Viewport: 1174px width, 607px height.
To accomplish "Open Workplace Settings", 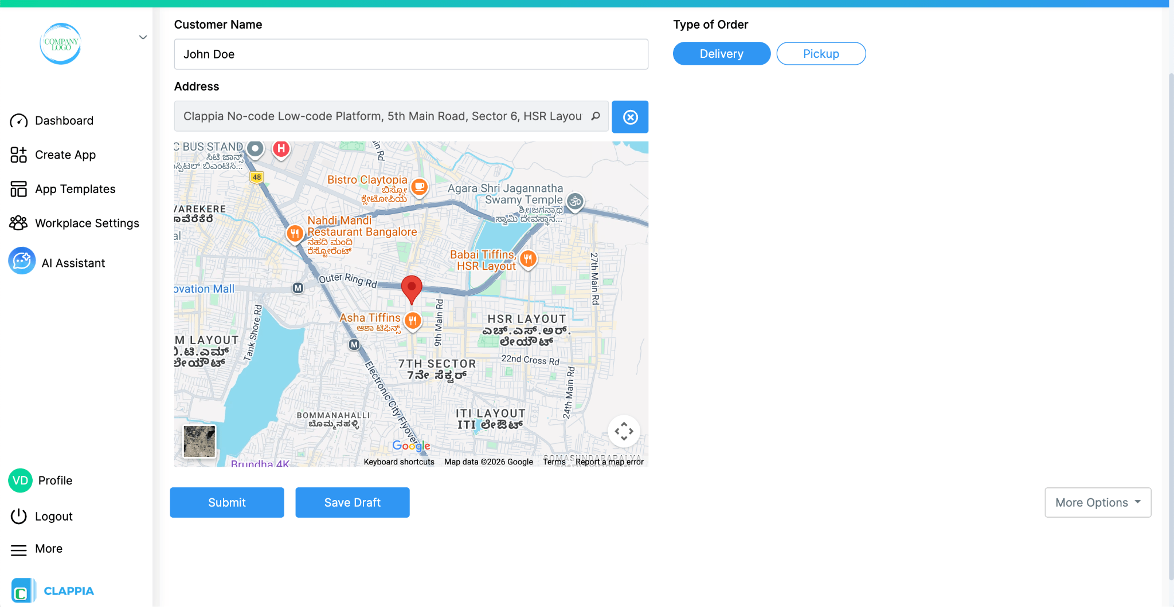I will (87, 223).
